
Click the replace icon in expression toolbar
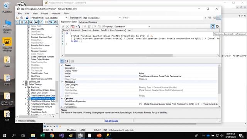tap(89, 27)
